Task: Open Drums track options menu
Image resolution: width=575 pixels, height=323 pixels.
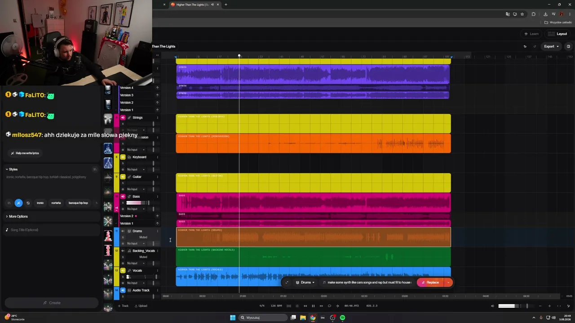Action: click(157, 231)
